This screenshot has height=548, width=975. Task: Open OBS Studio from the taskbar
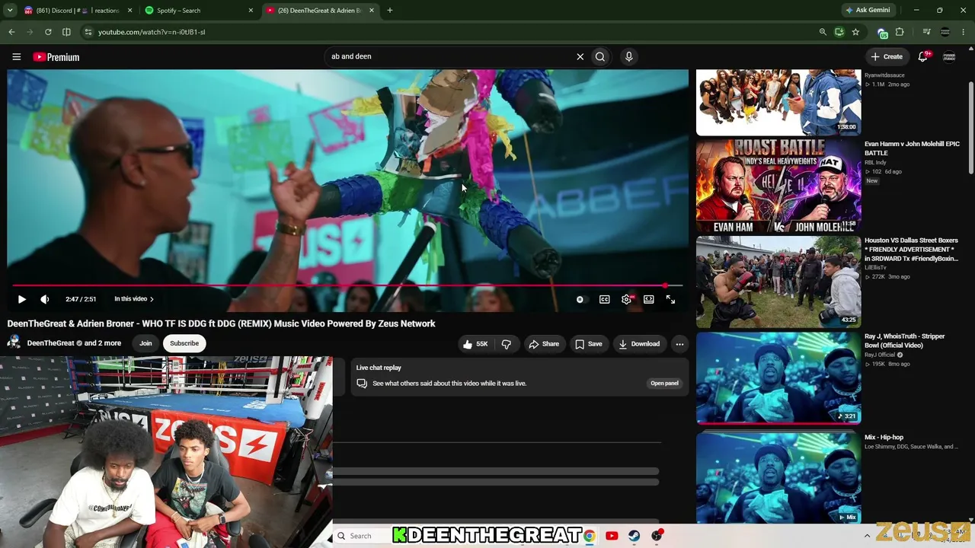657,536
